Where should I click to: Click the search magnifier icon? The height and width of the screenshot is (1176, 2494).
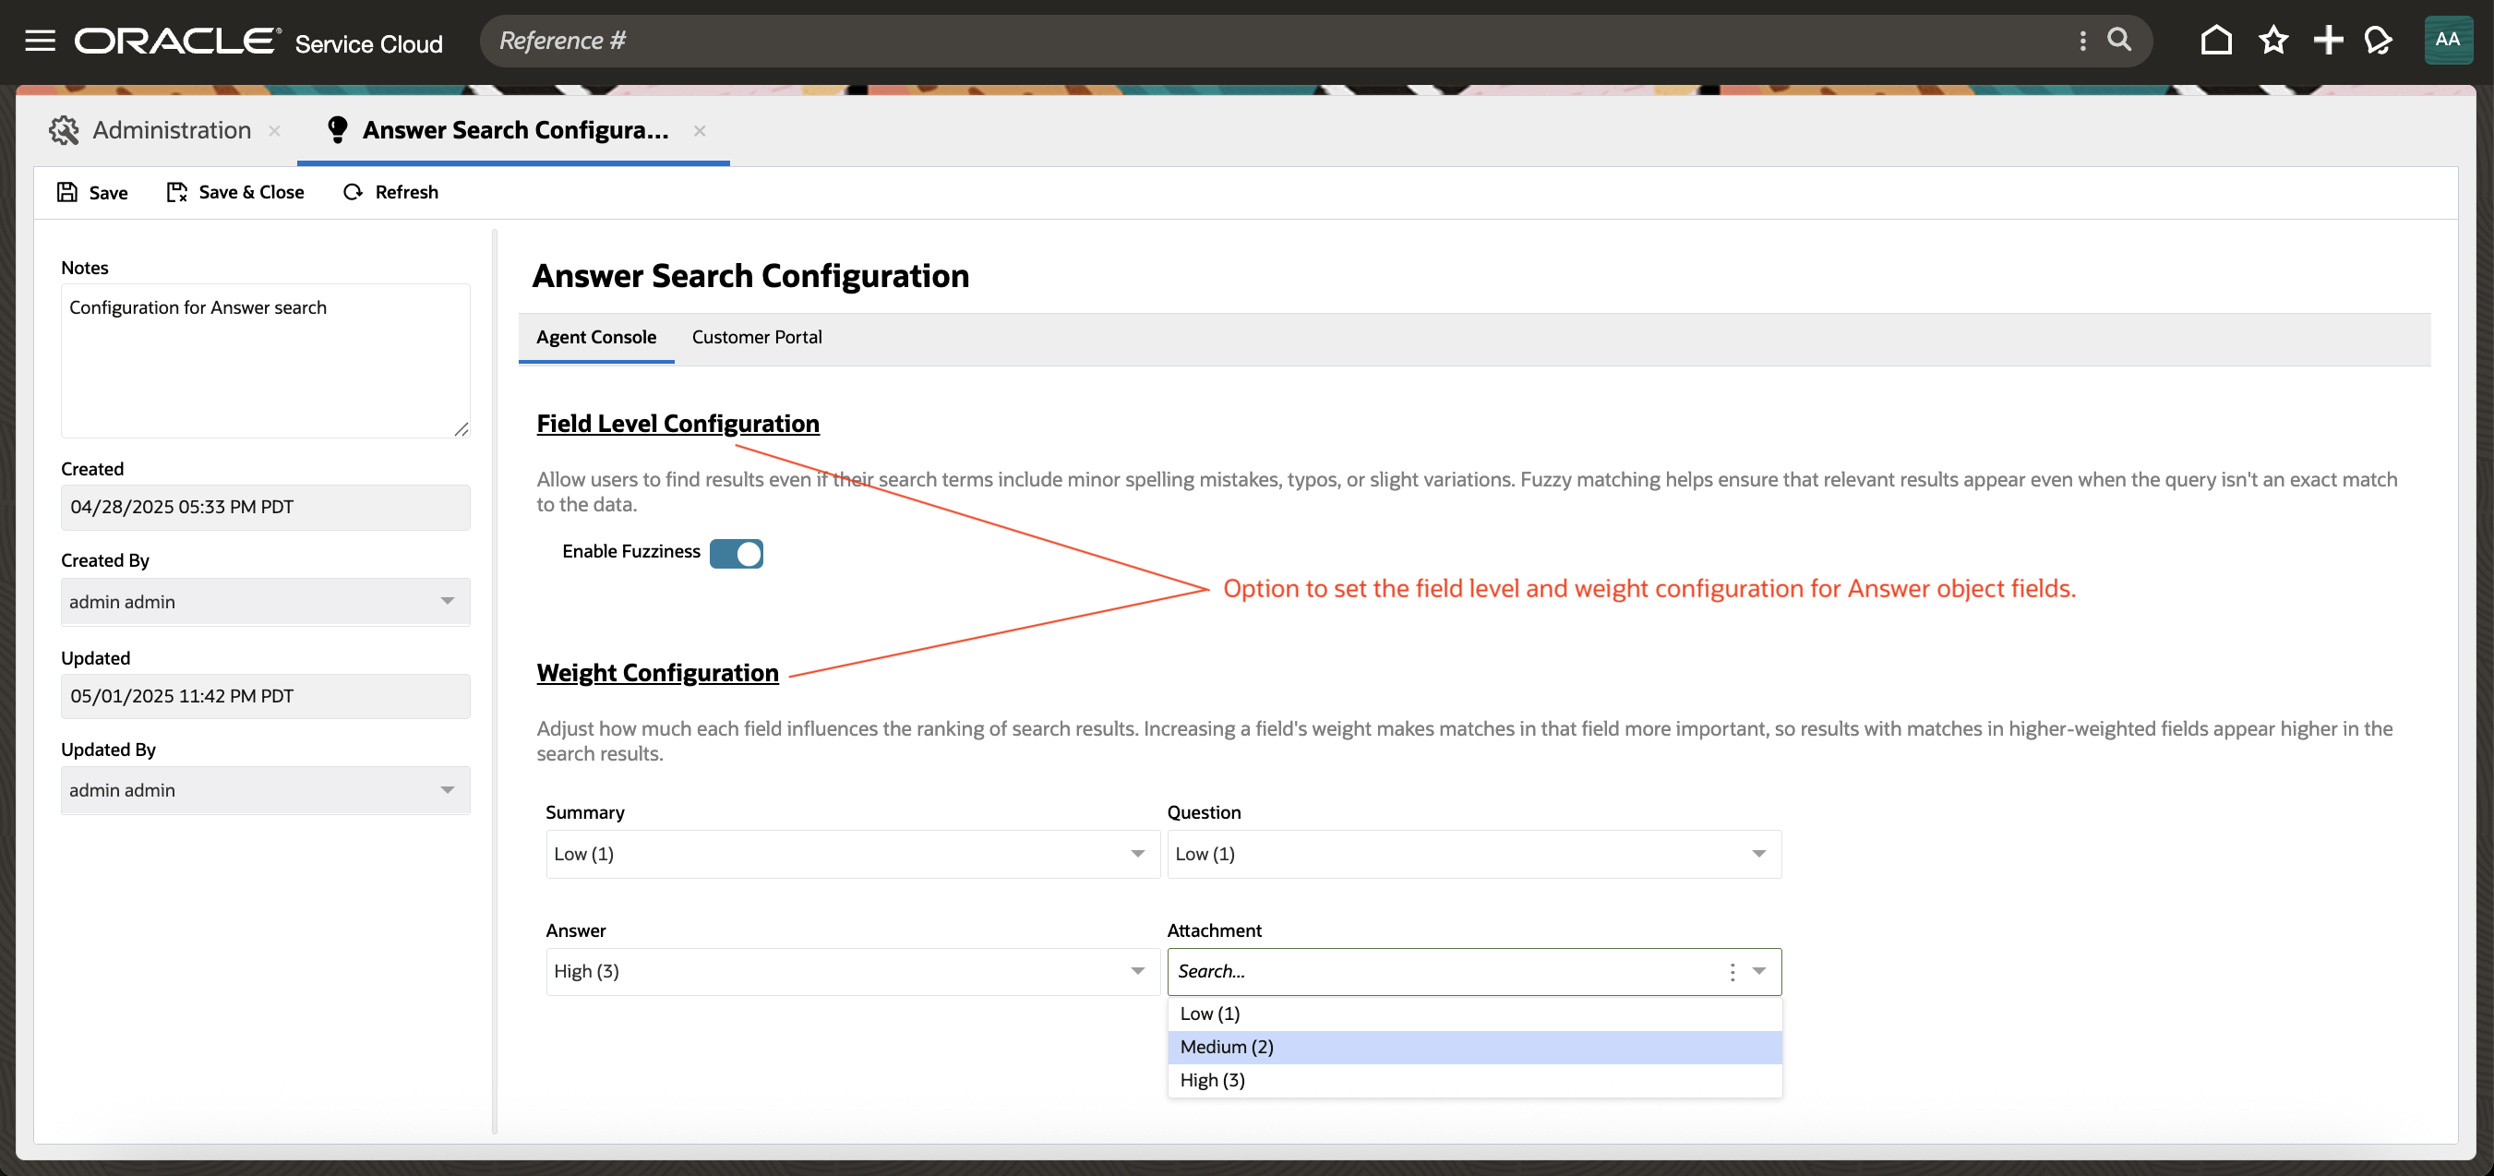pyautogui.click(x=2119, y=40)
